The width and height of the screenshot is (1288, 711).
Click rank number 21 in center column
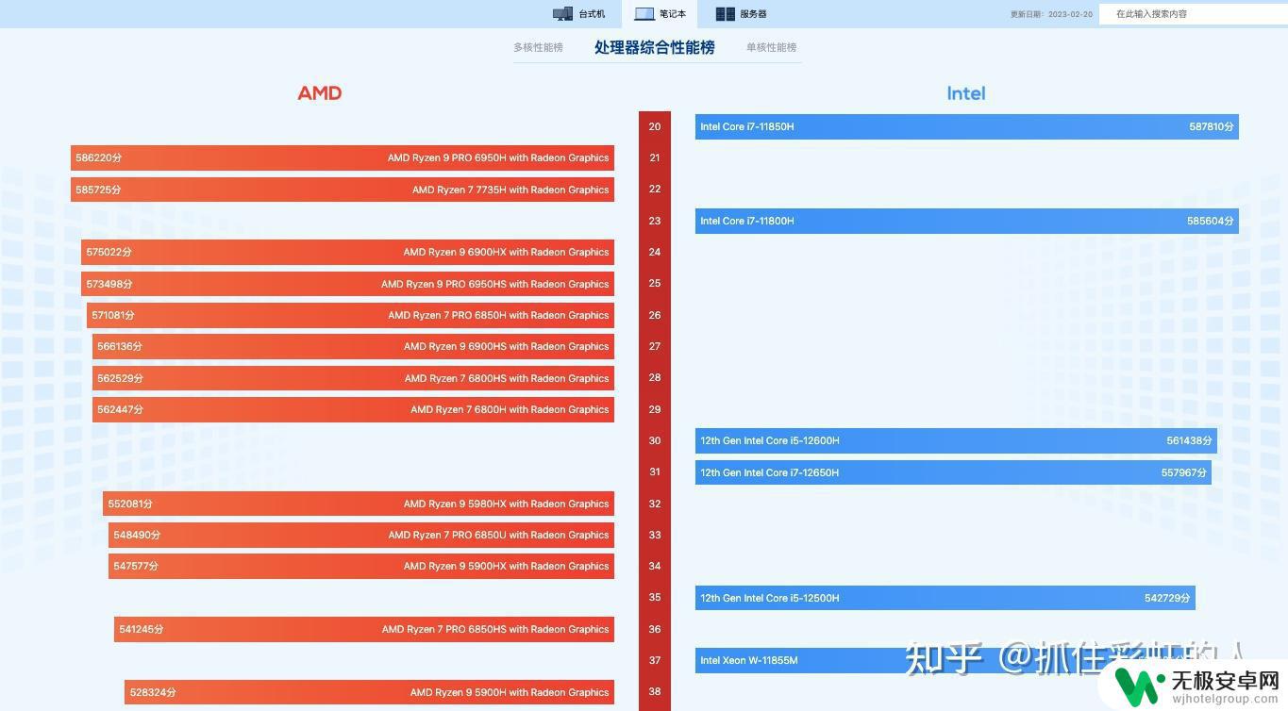(x=655, y=157)
